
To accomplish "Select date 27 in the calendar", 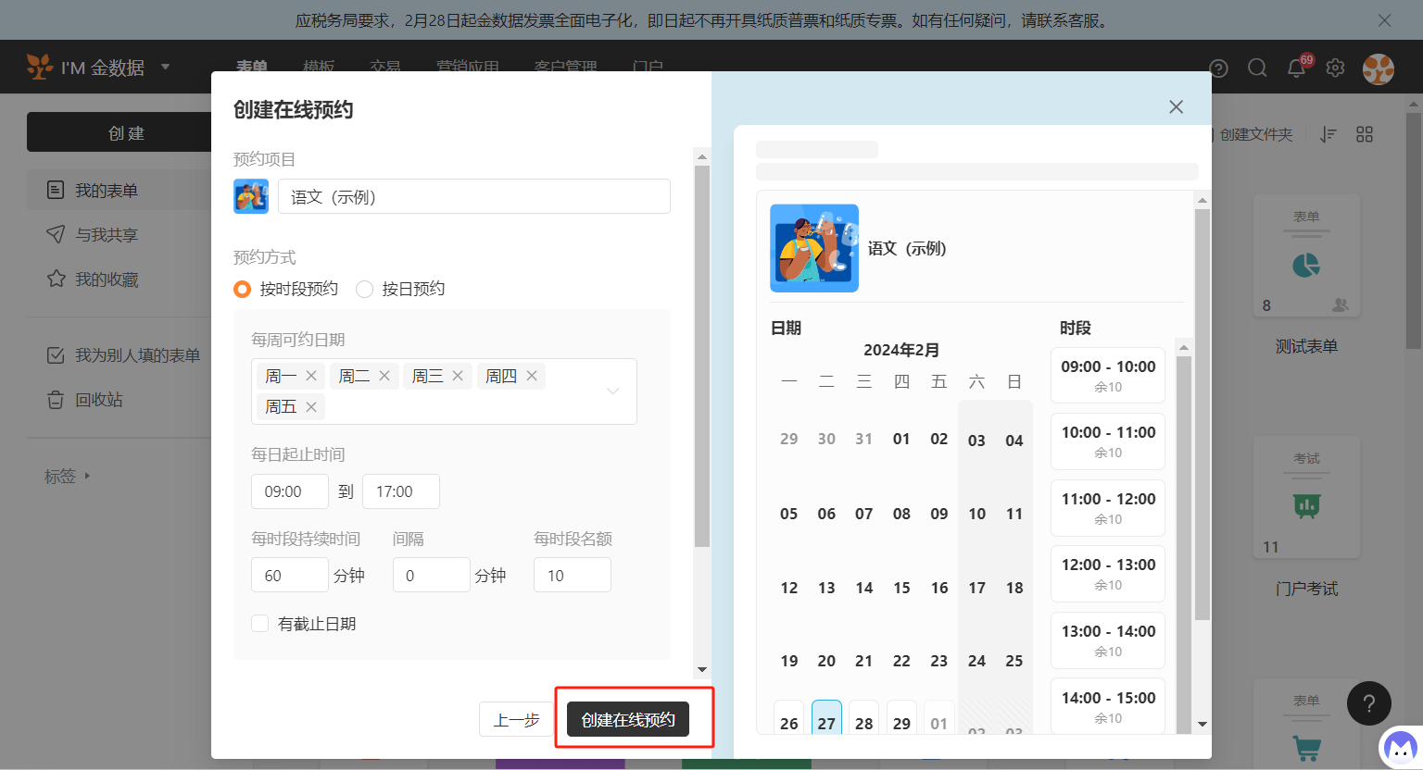I will click(x=826, y=720).
